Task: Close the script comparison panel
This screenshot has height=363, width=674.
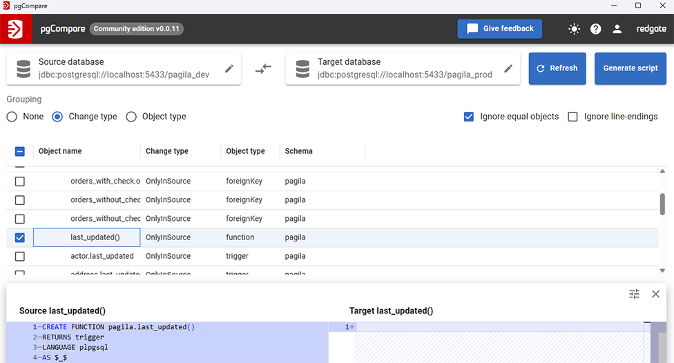Action: click(655, 294)
